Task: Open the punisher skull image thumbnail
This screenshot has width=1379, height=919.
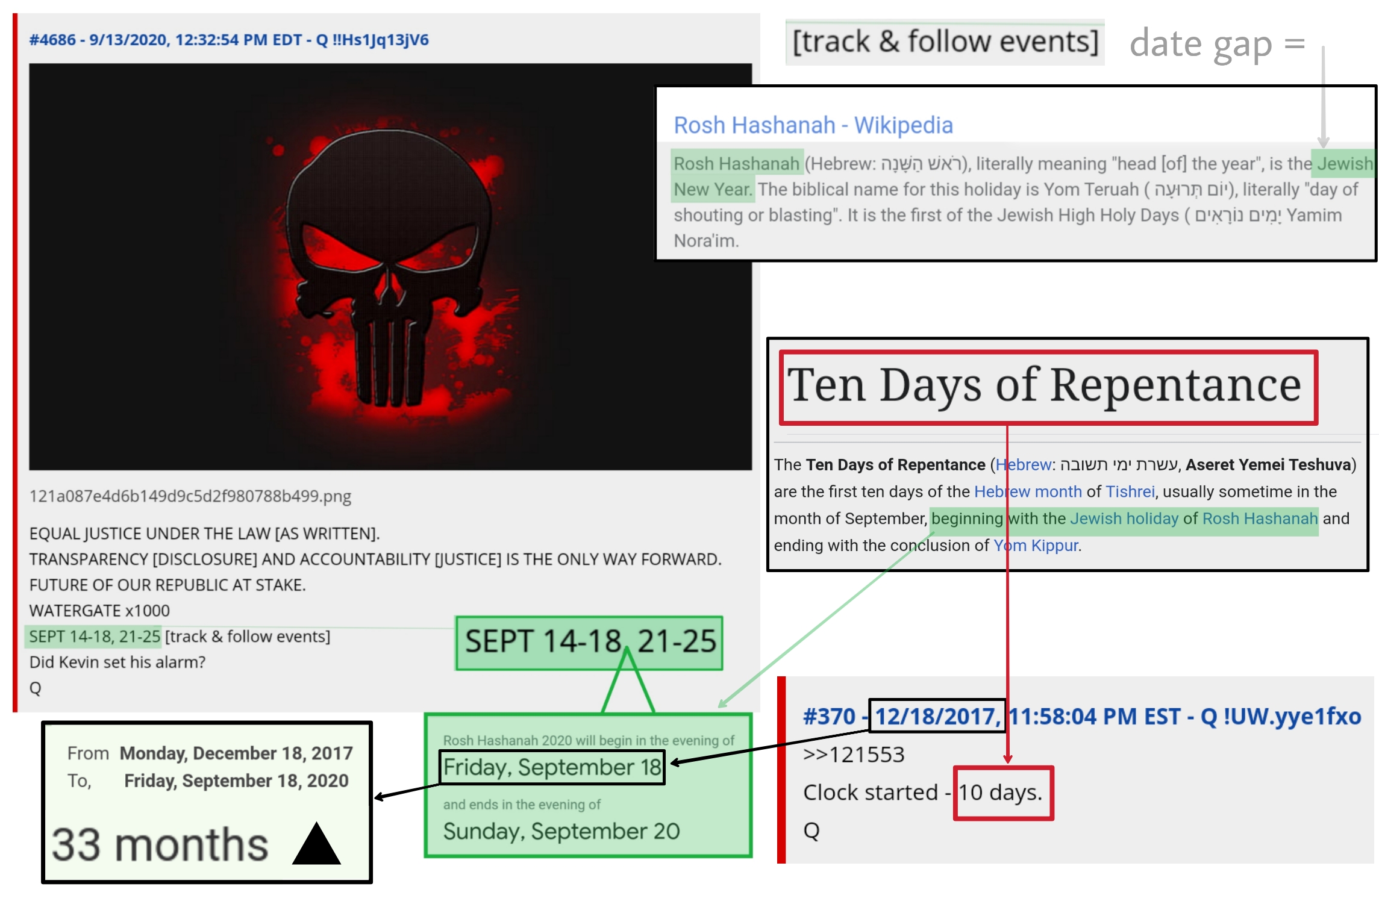Action: coord(390,267)
